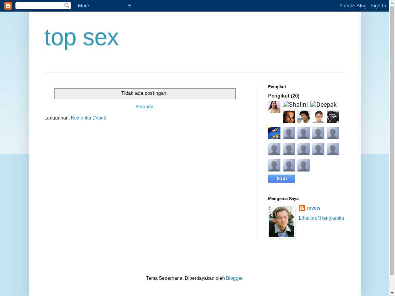This screenshot has height=296, width=395.
Task: Focus the Blogger navbar search field
Action: (x=39, y=5)
